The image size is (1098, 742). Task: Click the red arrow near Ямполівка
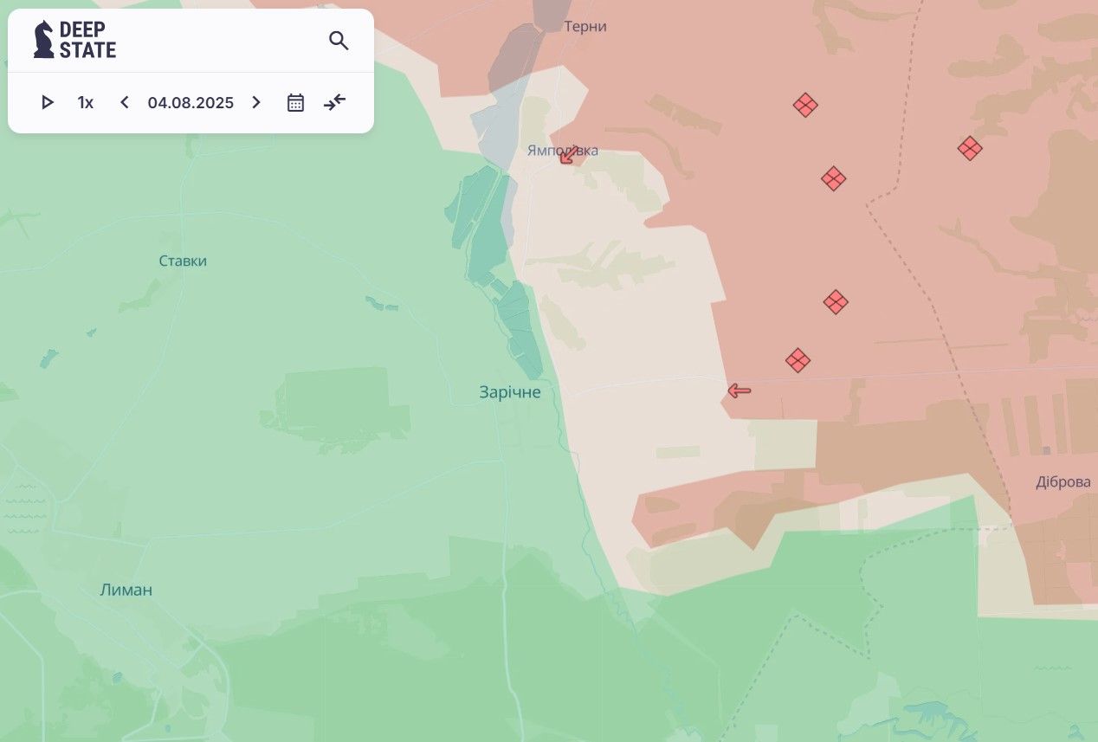pyautogui.click(x=569, y=155)
